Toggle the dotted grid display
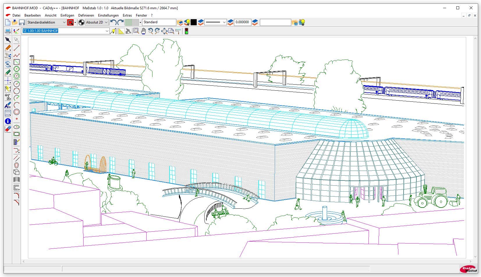The height and width of the screenshot is (277, 481). [132, 22]
